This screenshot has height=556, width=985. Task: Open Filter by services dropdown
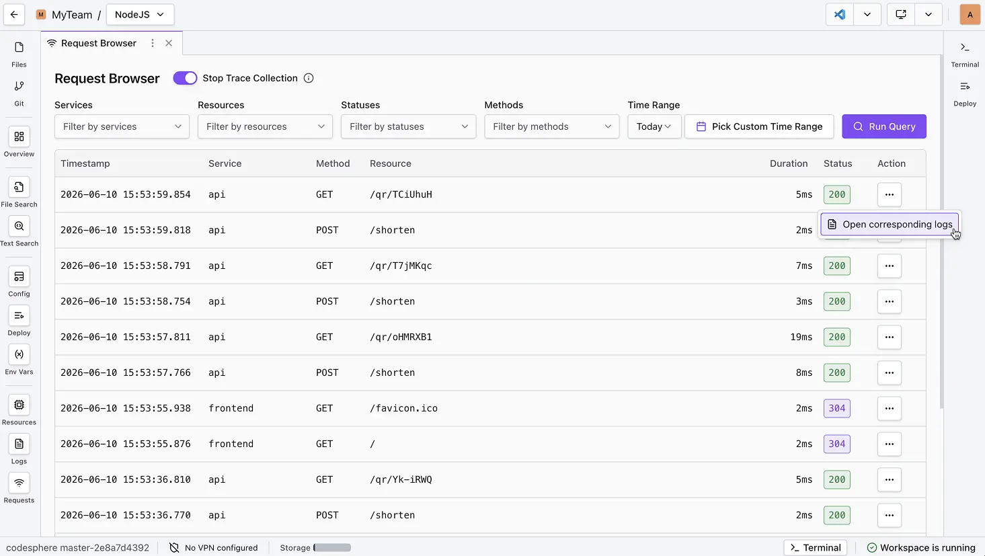pyautogui.click(x=122, y=126)
